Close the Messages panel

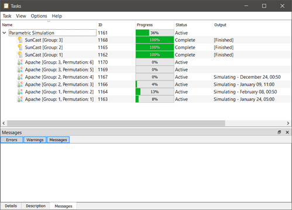(287, 132)
